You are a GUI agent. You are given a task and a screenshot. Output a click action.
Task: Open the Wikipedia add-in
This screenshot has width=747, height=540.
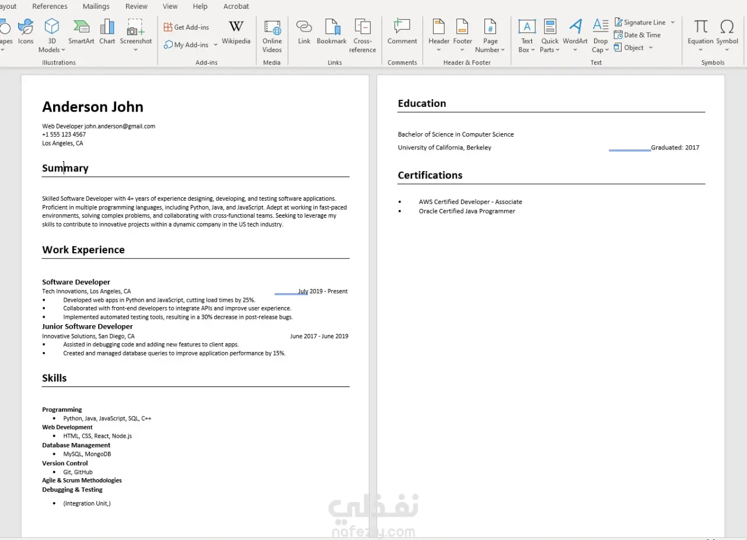(236, 32)
